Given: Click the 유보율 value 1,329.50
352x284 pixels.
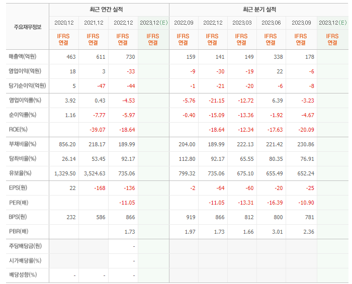Looking at the screenshot, I should (x=65, y=173).
